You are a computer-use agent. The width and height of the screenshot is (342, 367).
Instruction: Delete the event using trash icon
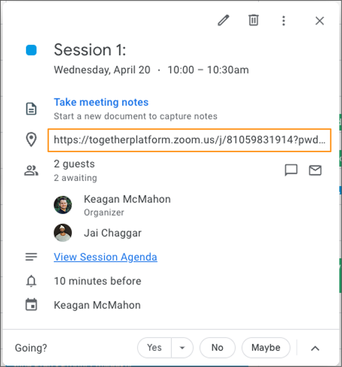tap(254, 21)
